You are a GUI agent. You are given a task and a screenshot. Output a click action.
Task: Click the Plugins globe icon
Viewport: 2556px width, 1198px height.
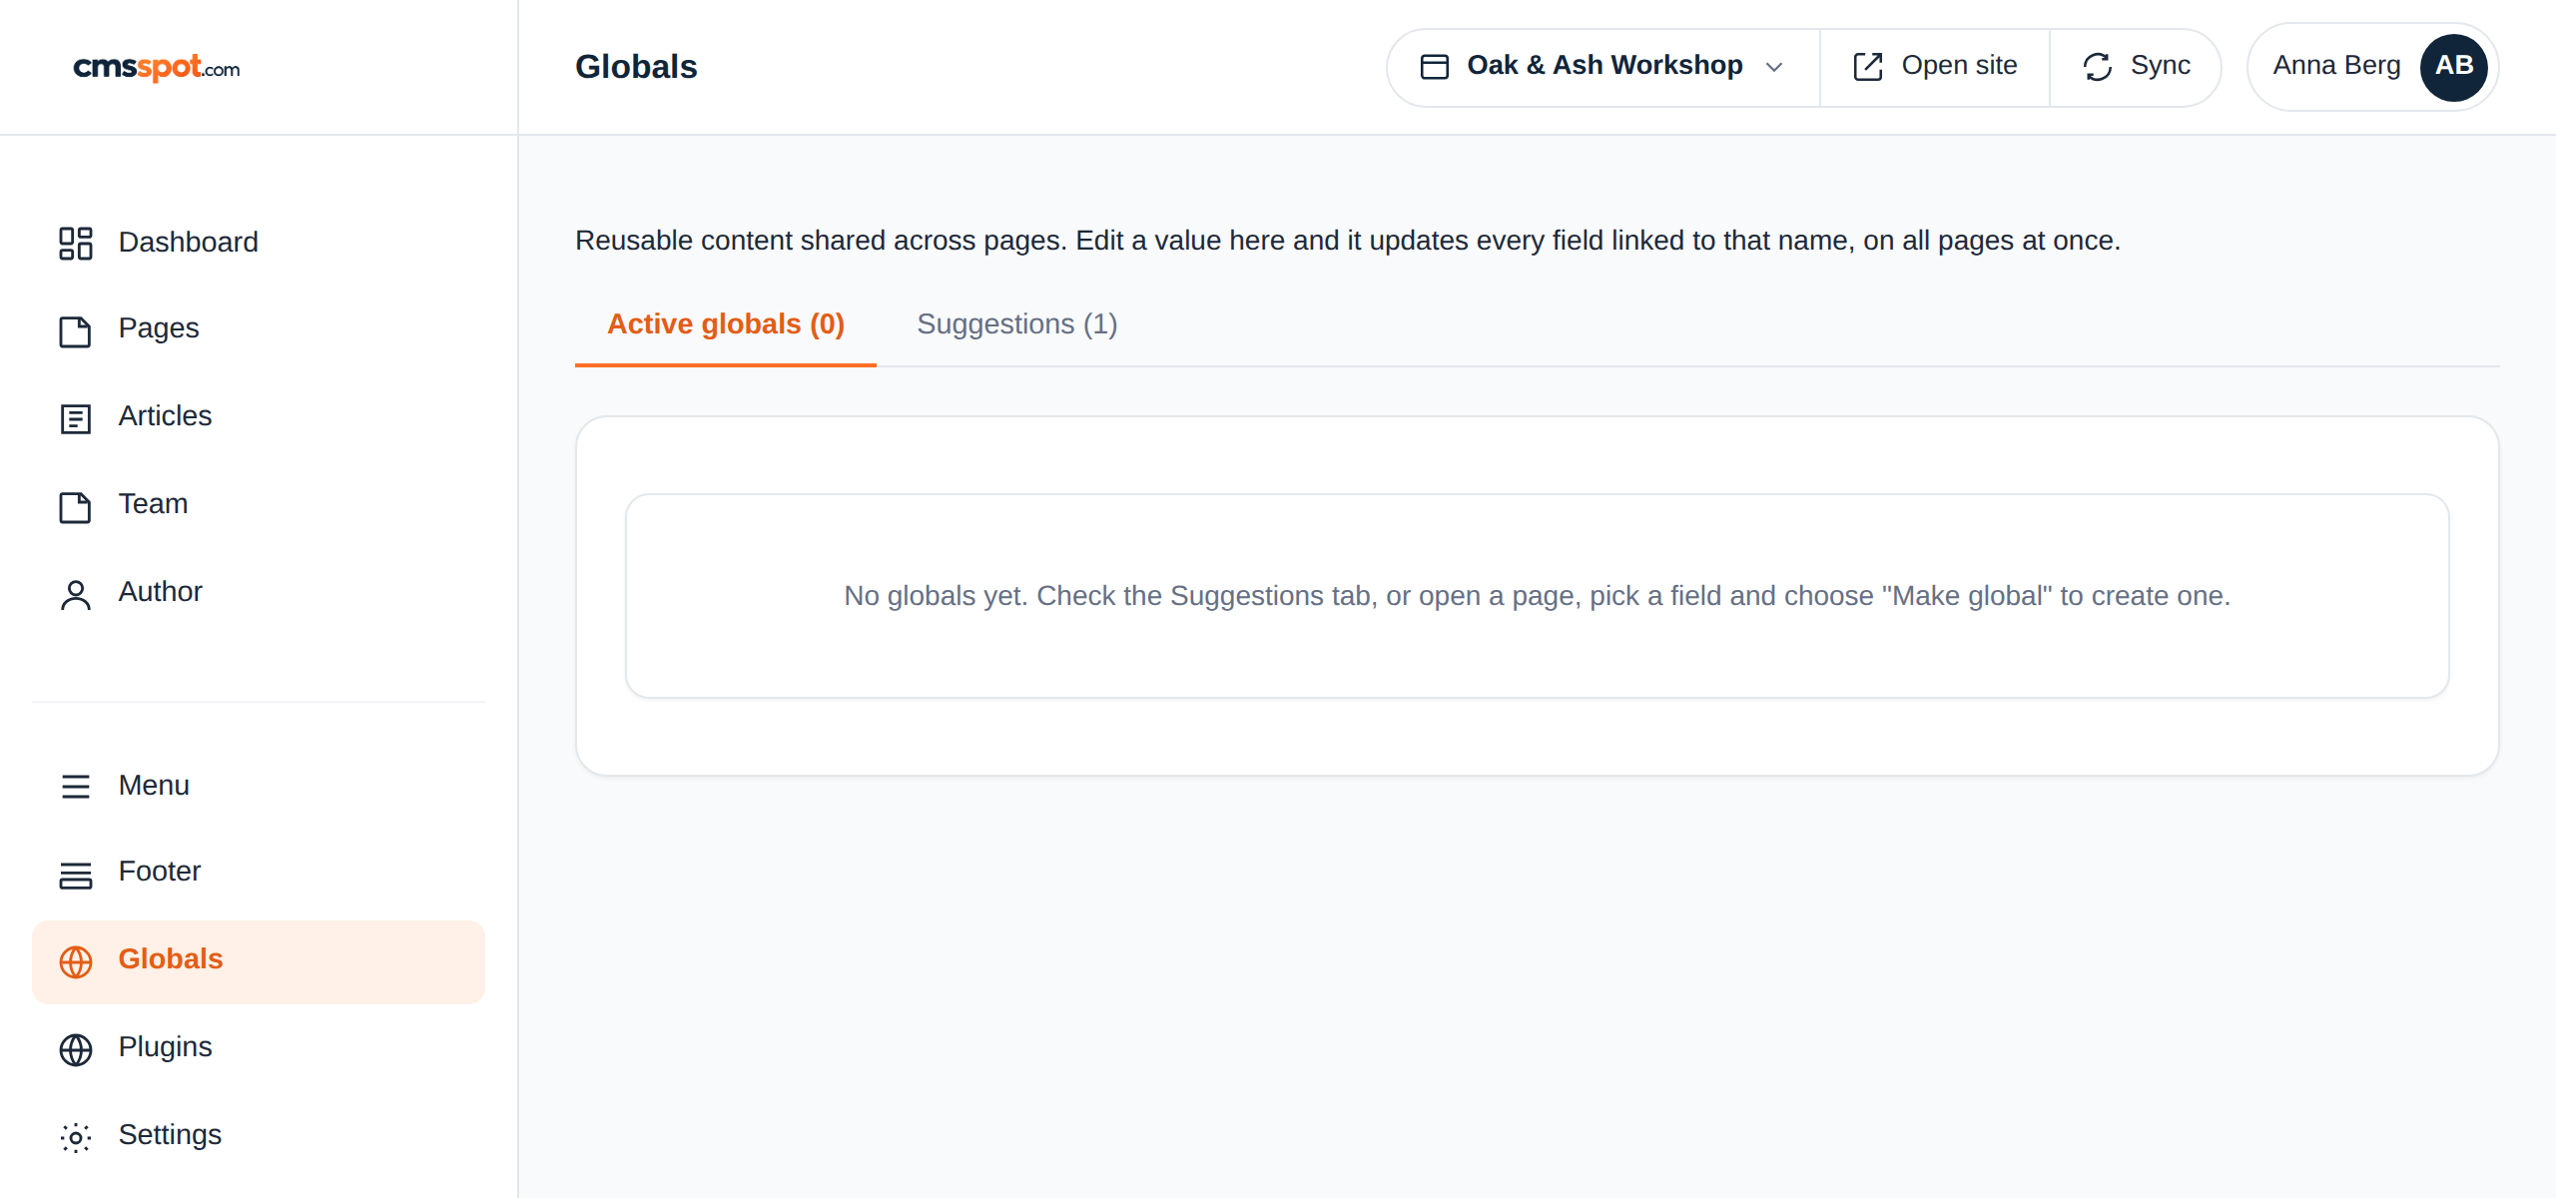pos(76,1050)
